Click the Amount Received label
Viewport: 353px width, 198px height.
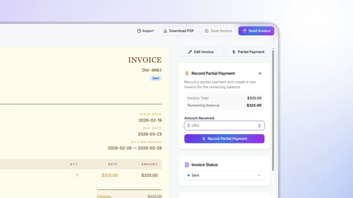click(199, 118)
